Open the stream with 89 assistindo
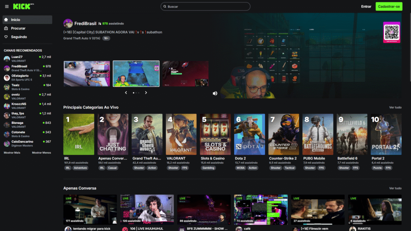This screenshot has width=411, height=231. [204, 209]
